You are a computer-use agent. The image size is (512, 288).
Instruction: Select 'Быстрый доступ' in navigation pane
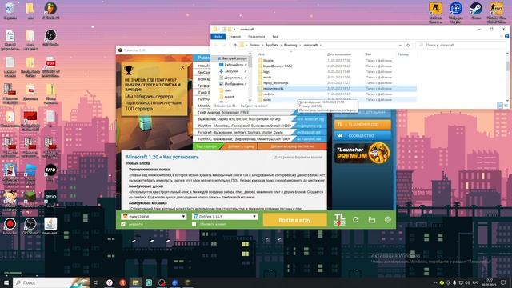232,58
